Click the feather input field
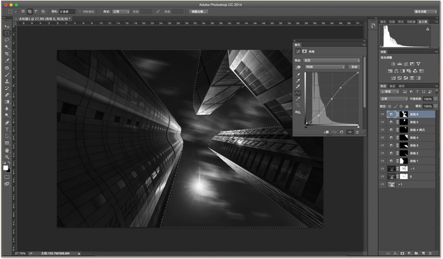This screenshot has width=443, height=259. [67, 12]
